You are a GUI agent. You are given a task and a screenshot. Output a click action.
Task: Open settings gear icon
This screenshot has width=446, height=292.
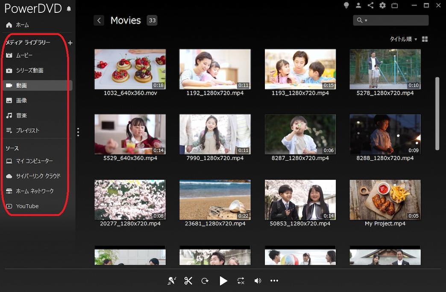pos(383,5)
